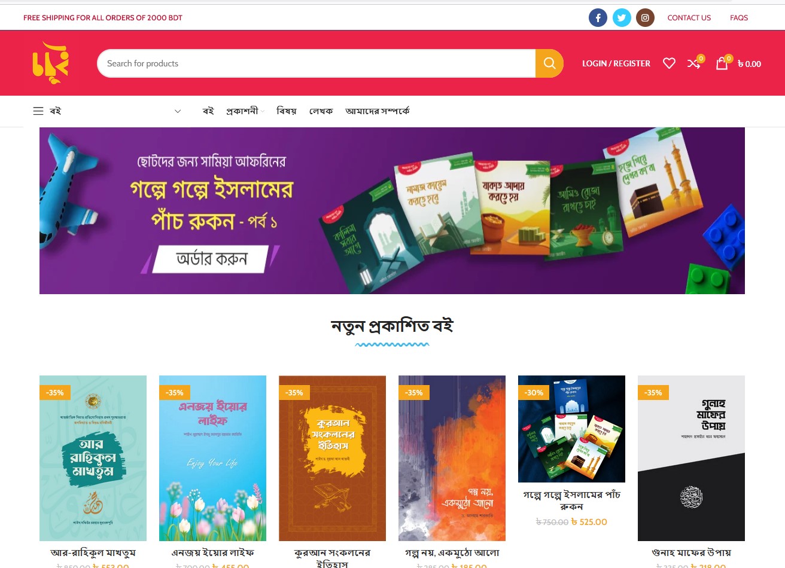Expand the বই category dropdown chevron

(x=178, y=111)
